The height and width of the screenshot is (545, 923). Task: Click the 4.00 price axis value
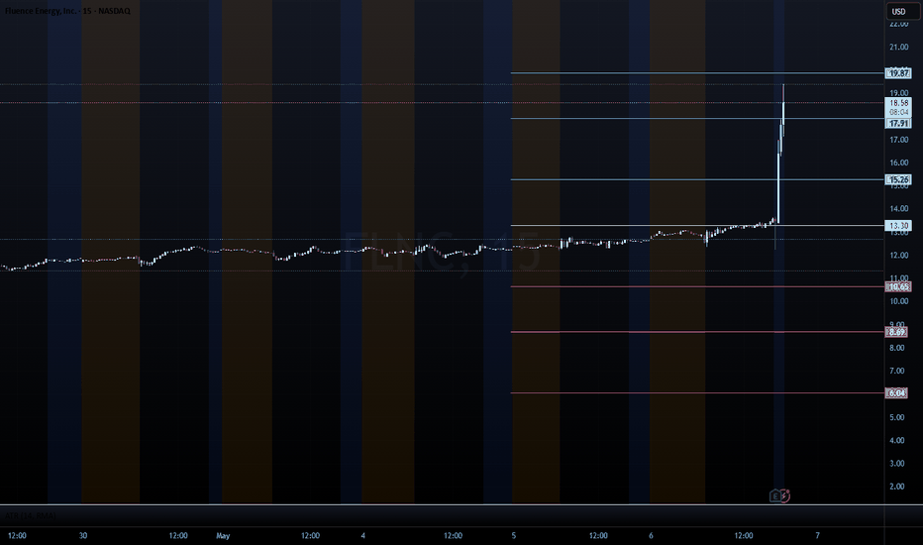896,440
